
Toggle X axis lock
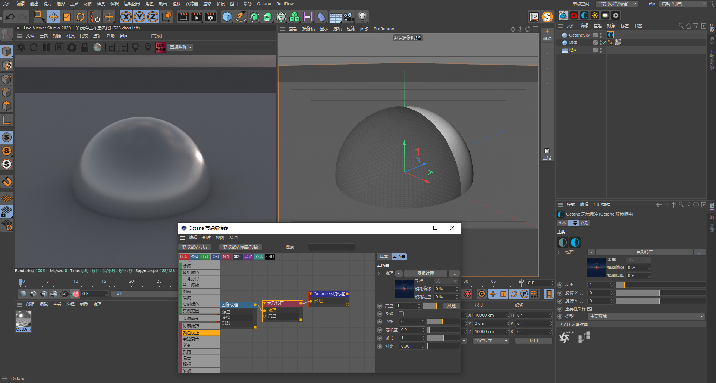click(126, 17)
